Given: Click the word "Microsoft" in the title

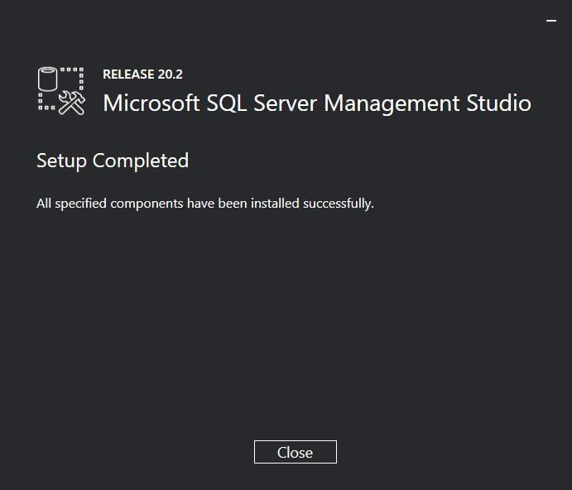Looking at the screenshot, I should (x=151, y=103).
